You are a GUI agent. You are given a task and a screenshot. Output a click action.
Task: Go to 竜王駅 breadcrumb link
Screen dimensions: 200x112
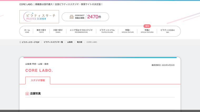pos(79,42)
